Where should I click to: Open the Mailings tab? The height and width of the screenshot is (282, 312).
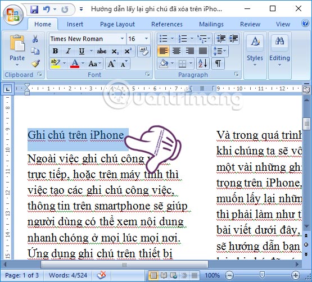coord(211,24)
